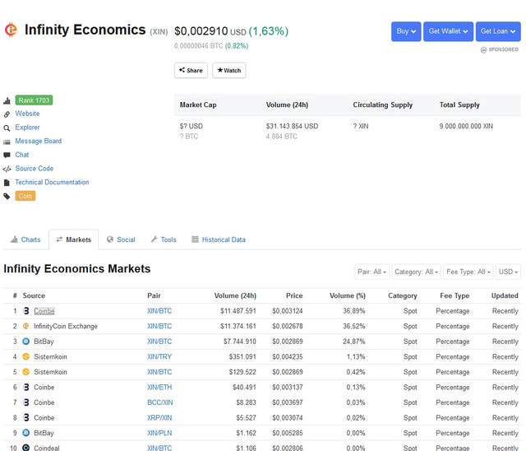Click the BitBay logo in row 3
The height and width of the screenshot is (451, 526).
click(25, 342)
